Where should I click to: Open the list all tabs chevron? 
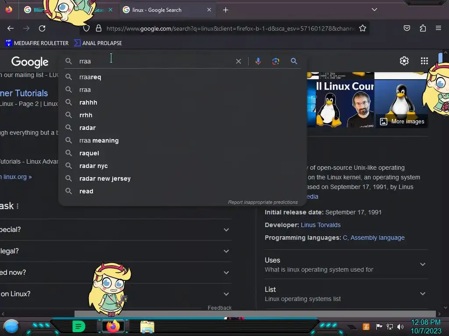pos(374,10)
